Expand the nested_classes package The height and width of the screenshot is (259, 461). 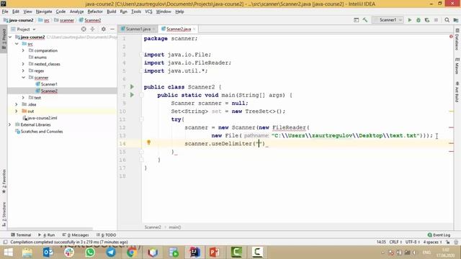pos(23,64)
